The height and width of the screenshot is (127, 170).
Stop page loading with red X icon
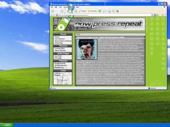click(x=68, y=11)
